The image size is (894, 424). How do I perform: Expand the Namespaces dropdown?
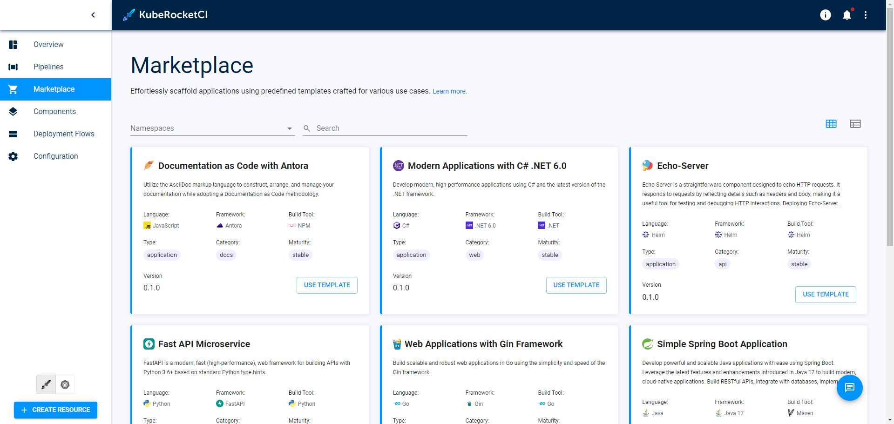212,128
